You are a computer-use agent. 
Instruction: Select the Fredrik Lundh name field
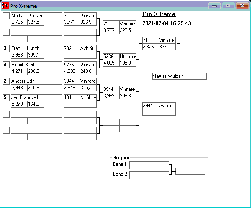37,48
